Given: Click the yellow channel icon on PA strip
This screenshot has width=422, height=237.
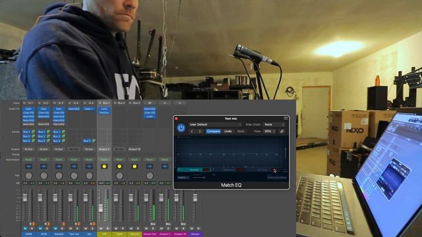Looking at the screenshot, I should point(104,167).
